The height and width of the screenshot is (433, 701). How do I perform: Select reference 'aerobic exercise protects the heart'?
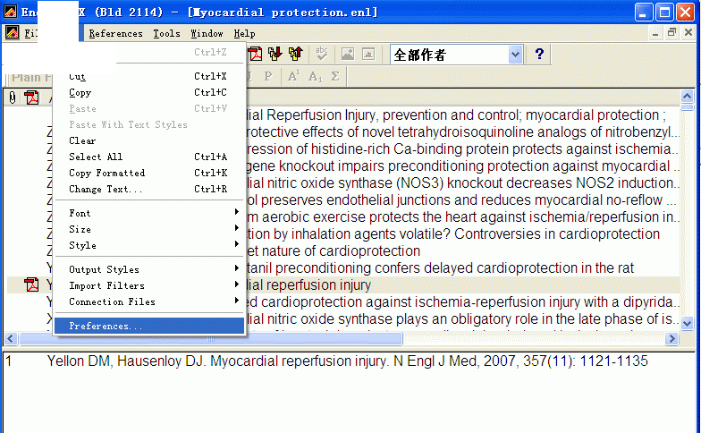[463, 216]
